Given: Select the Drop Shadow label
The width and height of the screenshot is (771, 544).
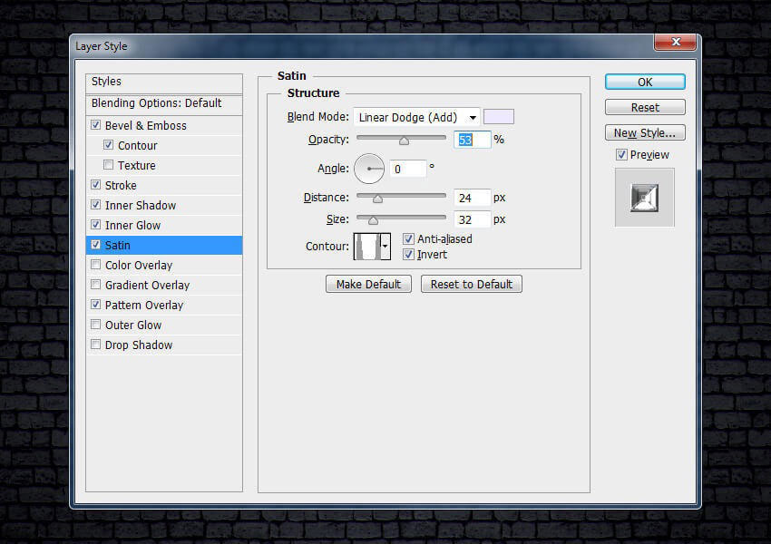Looking at the screenshot, I should point(139,345).
